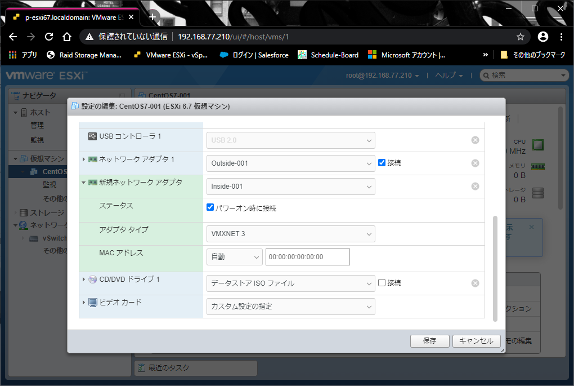Screen dimensions: 574x386
Task: Click the dialog resize grip corner
Action: click(x=503, y=350)
